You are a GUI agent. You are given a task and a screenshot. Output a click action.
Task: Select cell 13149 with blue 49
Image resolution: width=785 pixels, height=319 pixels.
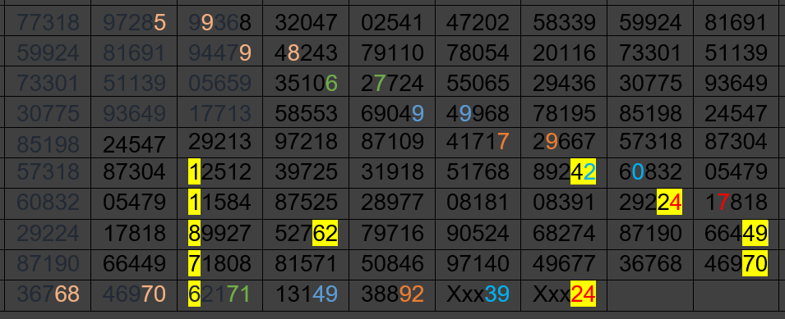click(x=306, y=295)
